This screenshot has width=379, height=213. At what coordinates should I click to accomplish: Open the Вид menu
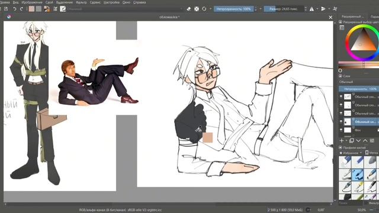[x=15, y=2]
